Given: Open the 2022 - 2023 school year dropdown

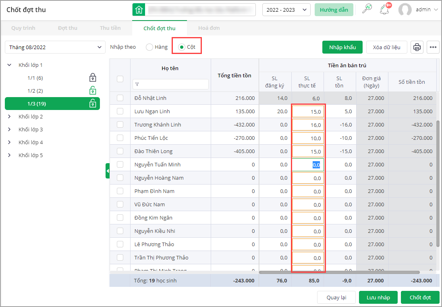Looking at the screenshot, I should 286,10.
